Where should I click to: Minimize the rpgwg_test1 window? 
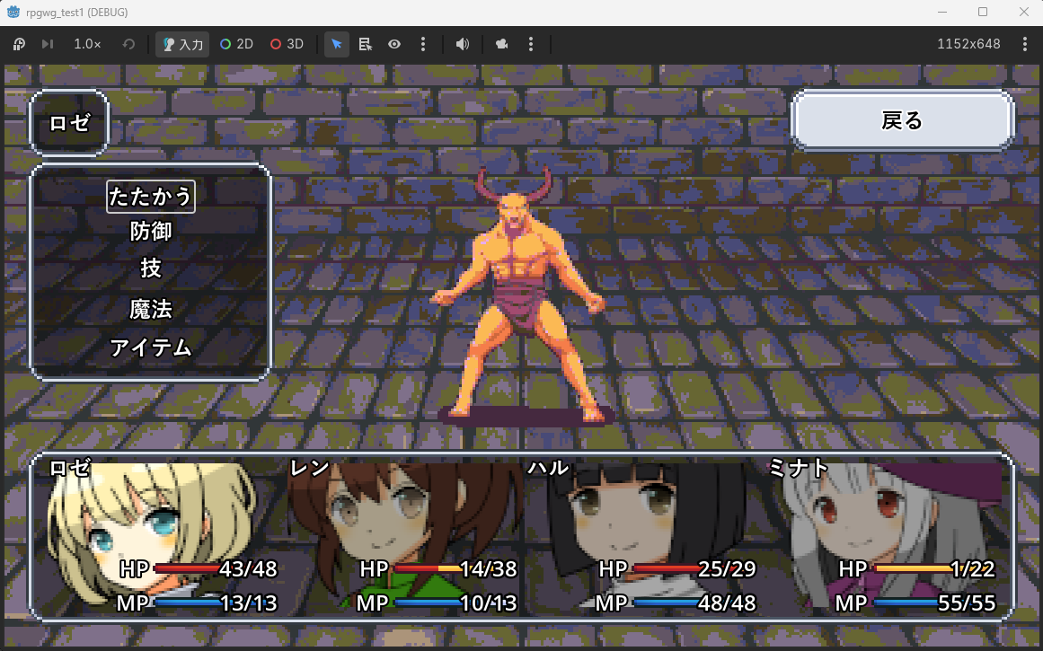tap(941, 12)
